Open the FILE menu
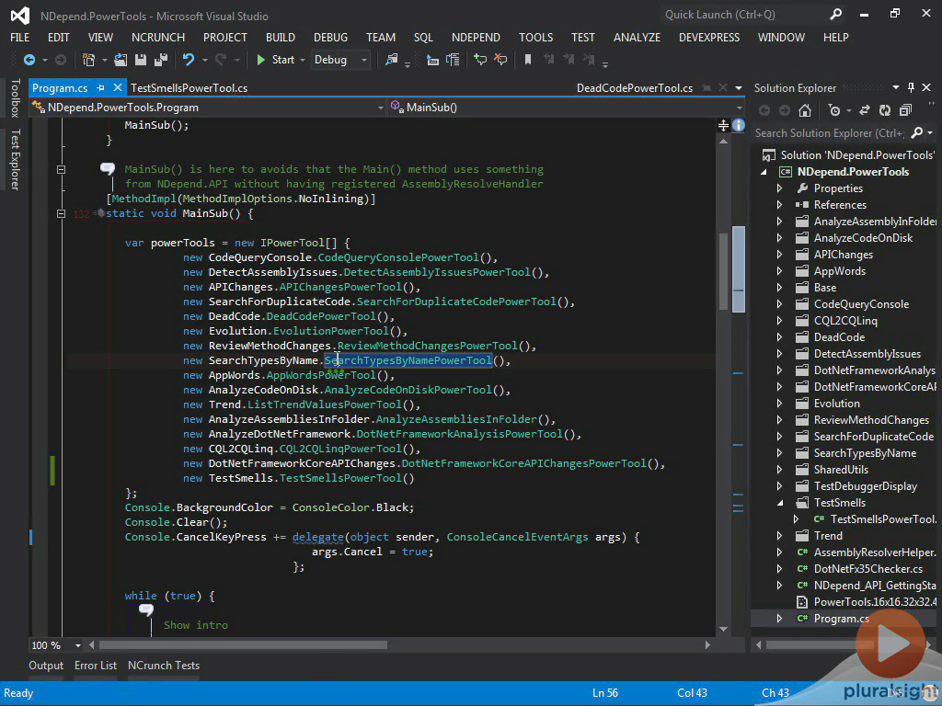 pyautogui.click(x=20, y=37)
